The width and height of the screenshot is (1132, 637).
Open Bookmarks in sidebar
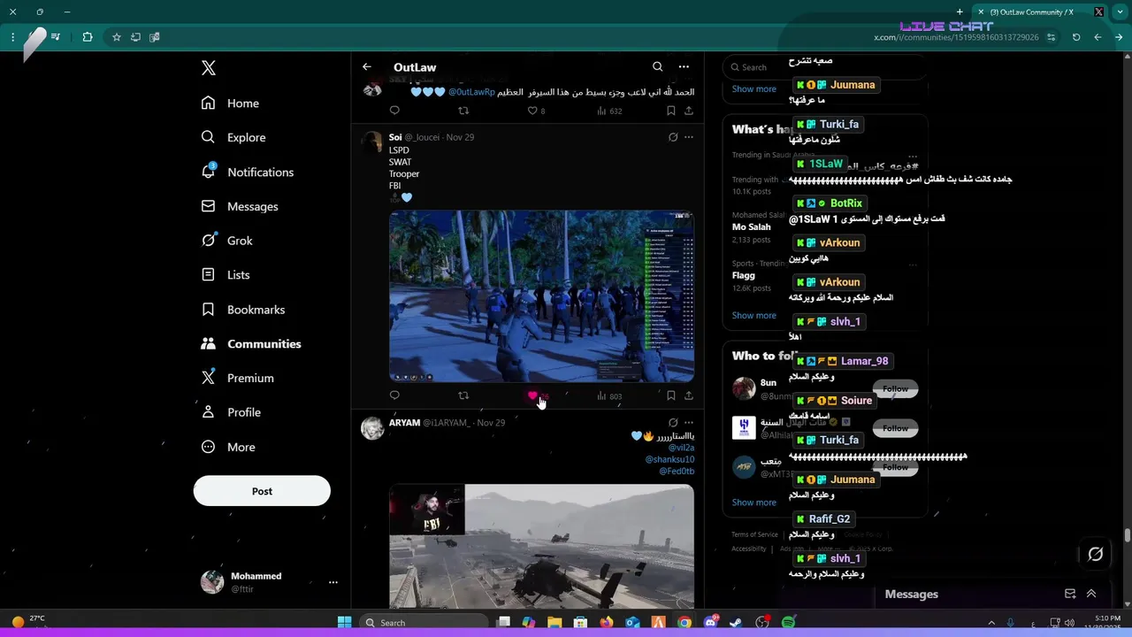coord(243,310)
